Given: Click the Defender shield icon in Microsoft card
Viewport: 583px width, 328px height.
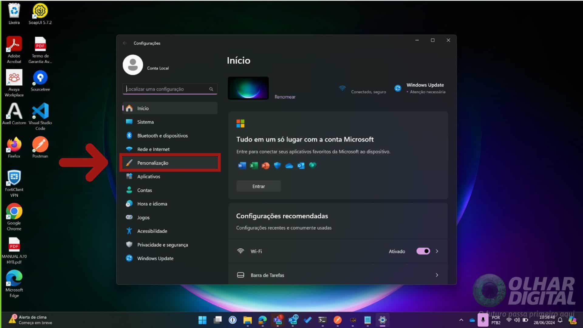Looking at the screenshot, I should [277, 165].
